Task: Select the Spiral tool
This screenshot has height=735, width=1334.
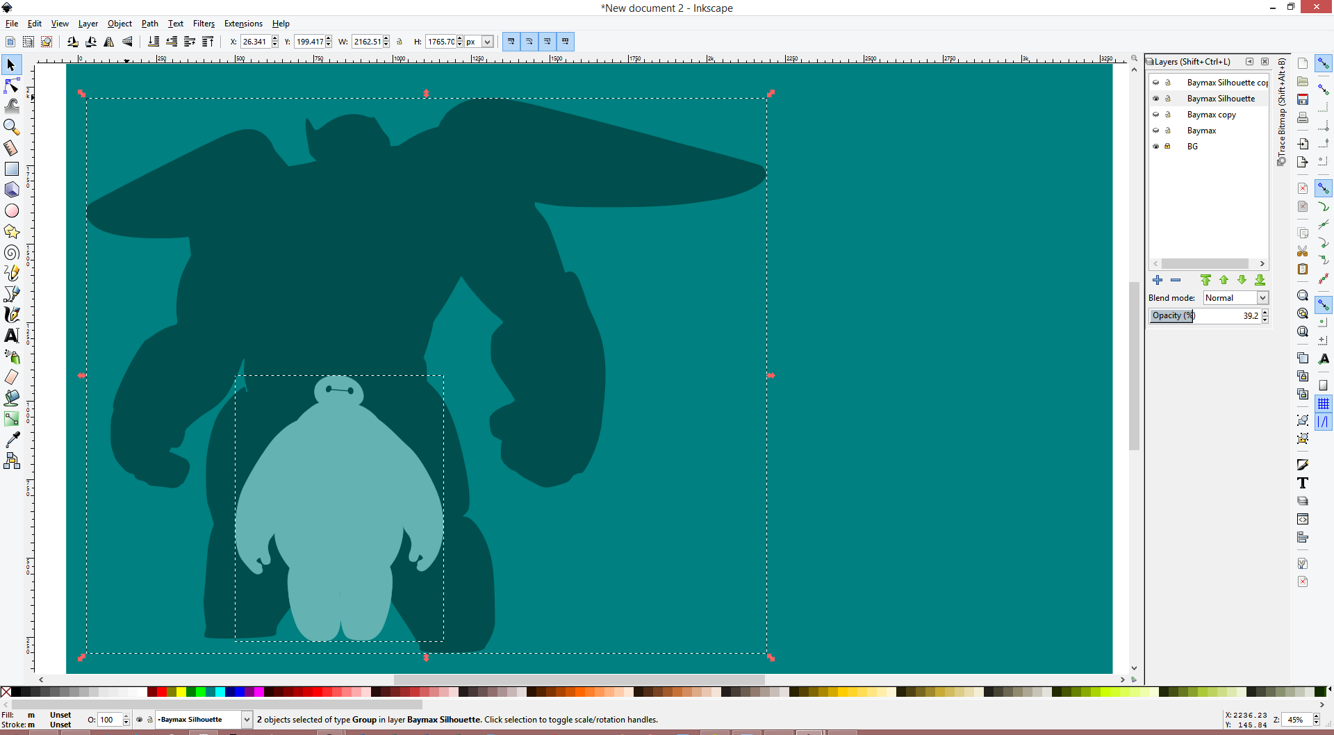Action: (x=11, y=252)
